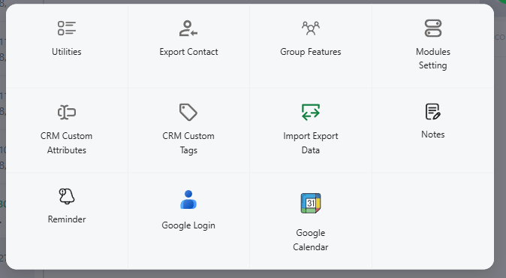The height and width of the screenshot is (278, 506).
Task: Go to the Notes label
Action: pos(432,134)
